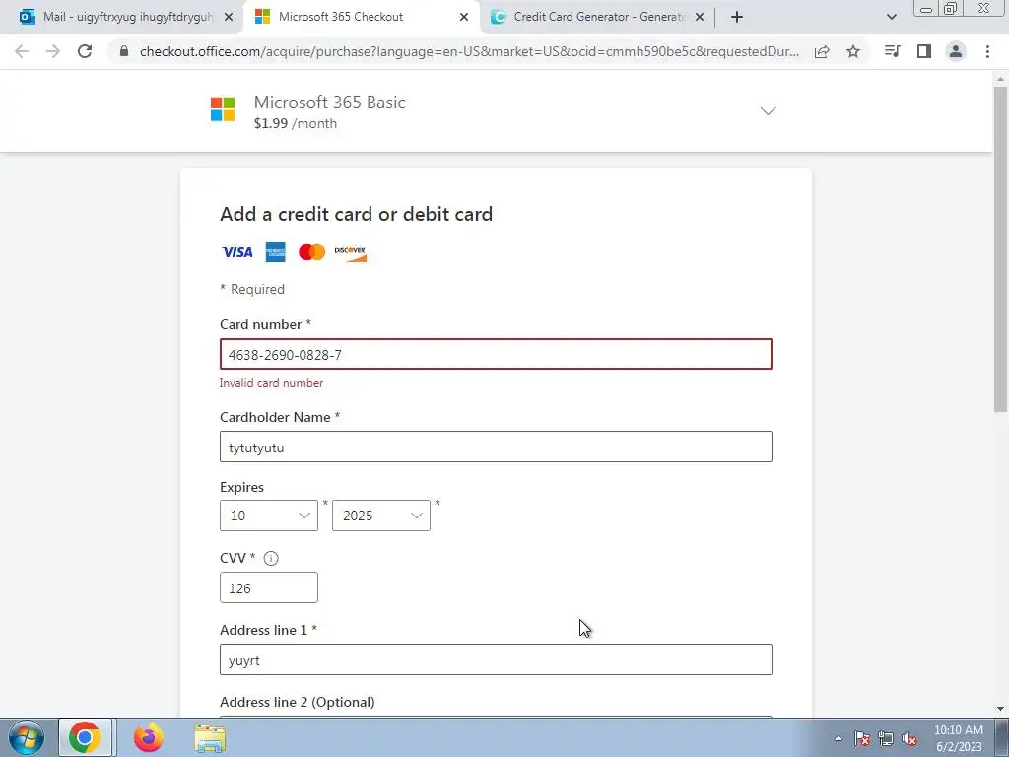Focus the browser address bar URL
Image resolution: width=1009 pixels, height=757 pixels.
(x=470, y=51)
